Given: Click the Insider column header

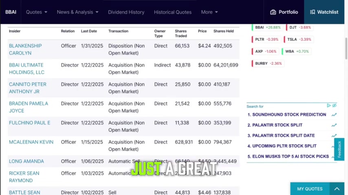Looking at the screenshot, I should 15,31.
